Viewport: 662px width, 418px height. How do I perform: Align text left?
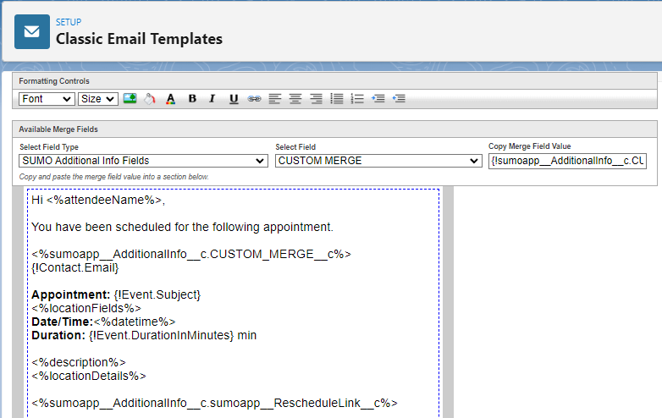tap(275, 99)
